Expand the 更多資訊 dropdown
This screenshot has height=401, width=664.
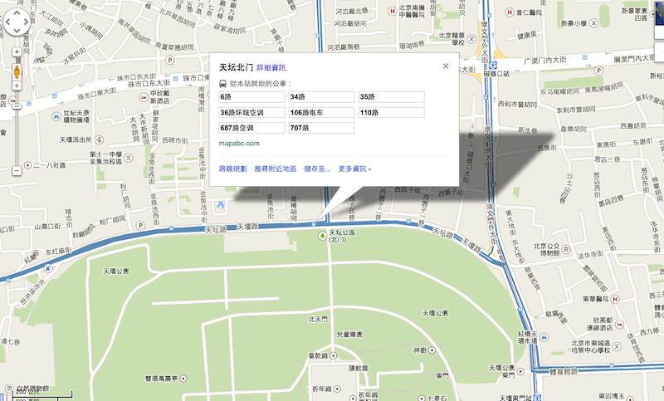355,169
